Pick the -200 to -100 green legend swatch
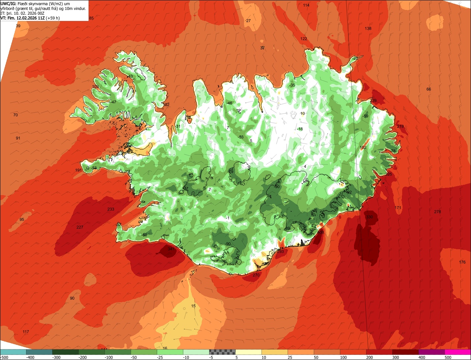 click(x=92, y=352)
